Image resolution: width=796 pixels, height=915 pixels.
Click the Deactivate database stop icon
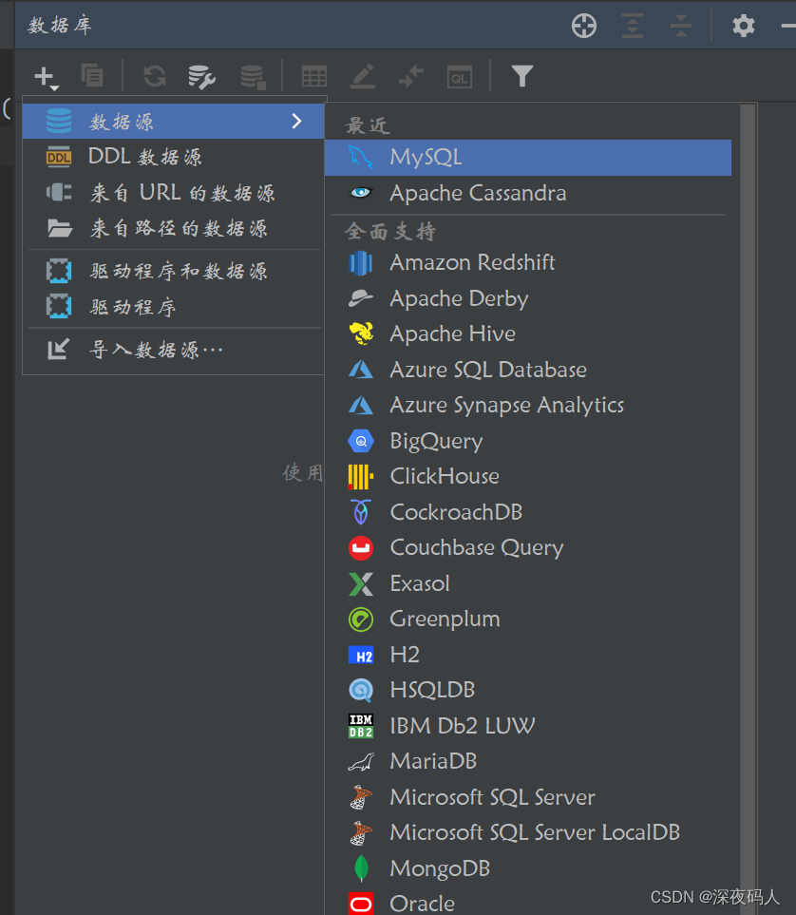click(254, 76)
